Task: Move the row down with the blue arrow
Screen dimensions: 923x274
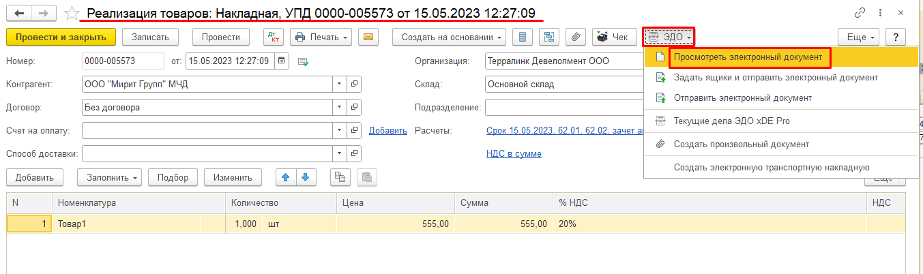Action: click(305, 177)
